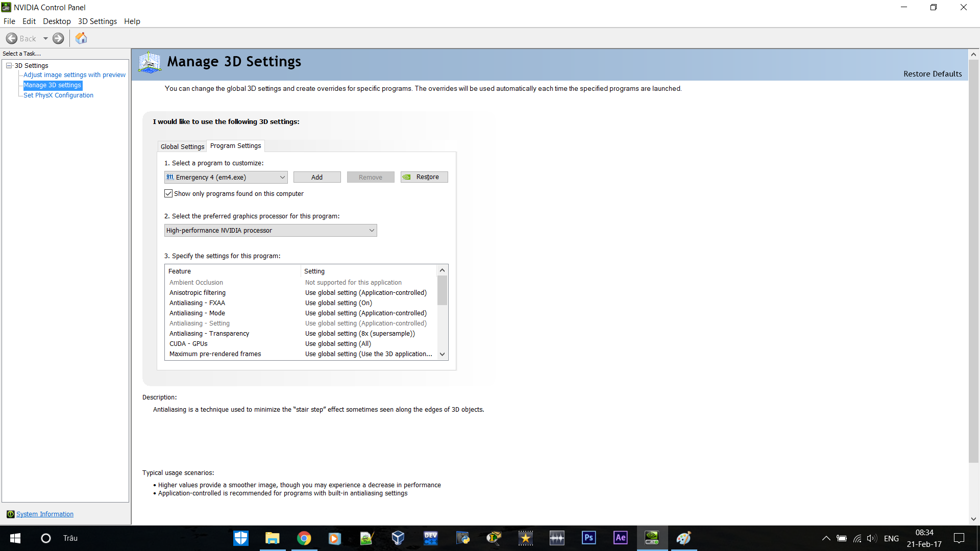Open Paint palette icon in taskbar
This screenshot has width=980, height=551.
(684, 538)
